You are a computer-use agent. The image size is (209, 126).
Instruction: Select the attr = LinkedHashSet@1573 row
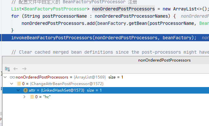click(x=106, y=90)
